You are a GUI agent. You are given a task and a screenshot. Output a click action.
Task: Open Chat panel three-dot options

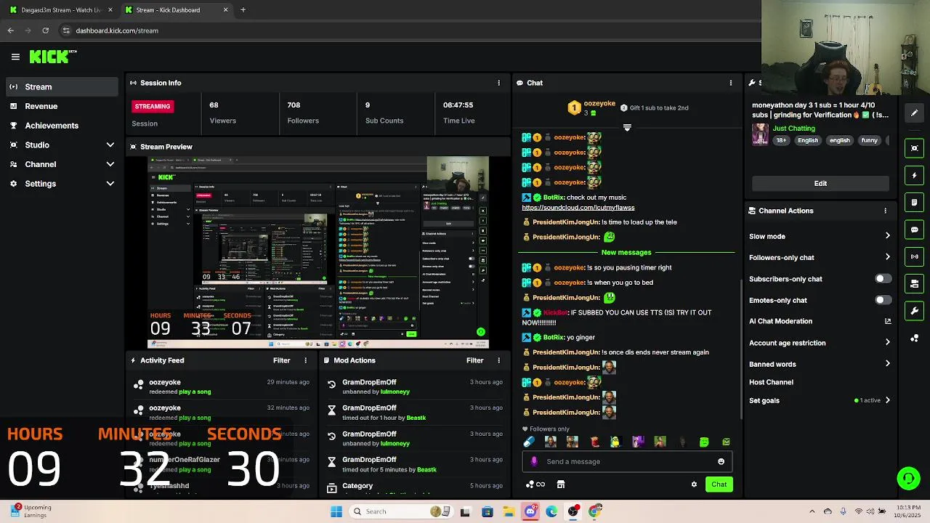[730, 83]
